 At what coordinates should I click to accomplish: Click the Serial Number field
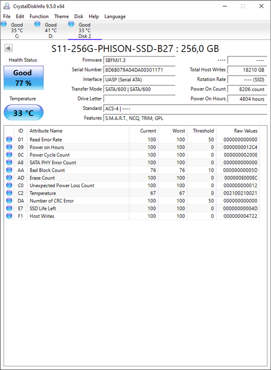click(139, 70)
